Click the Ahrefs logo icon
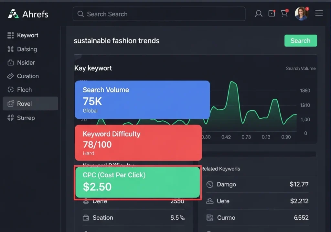The image size is (331, 232). point(13,14)
